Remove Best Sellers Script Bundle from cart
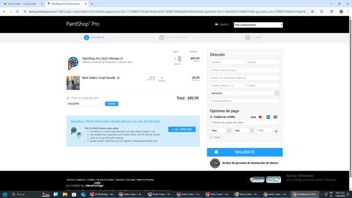Image resolution: width=352 pixels, height=198 pixels. [162, 81]
